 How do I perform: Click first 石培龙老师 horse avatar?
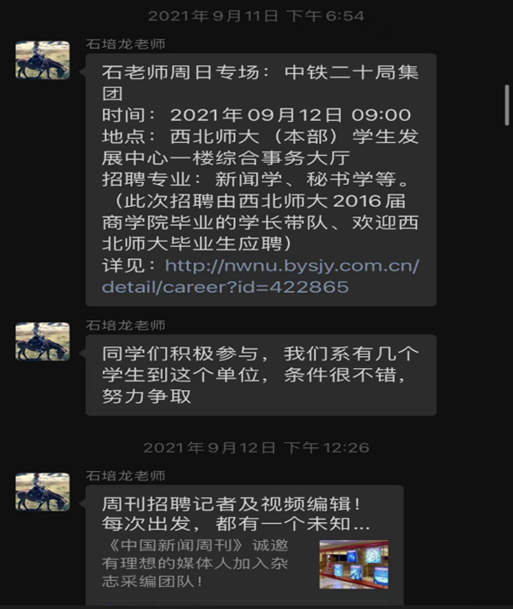43,60
